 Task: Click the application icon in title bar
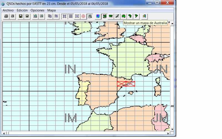point(3,4)
